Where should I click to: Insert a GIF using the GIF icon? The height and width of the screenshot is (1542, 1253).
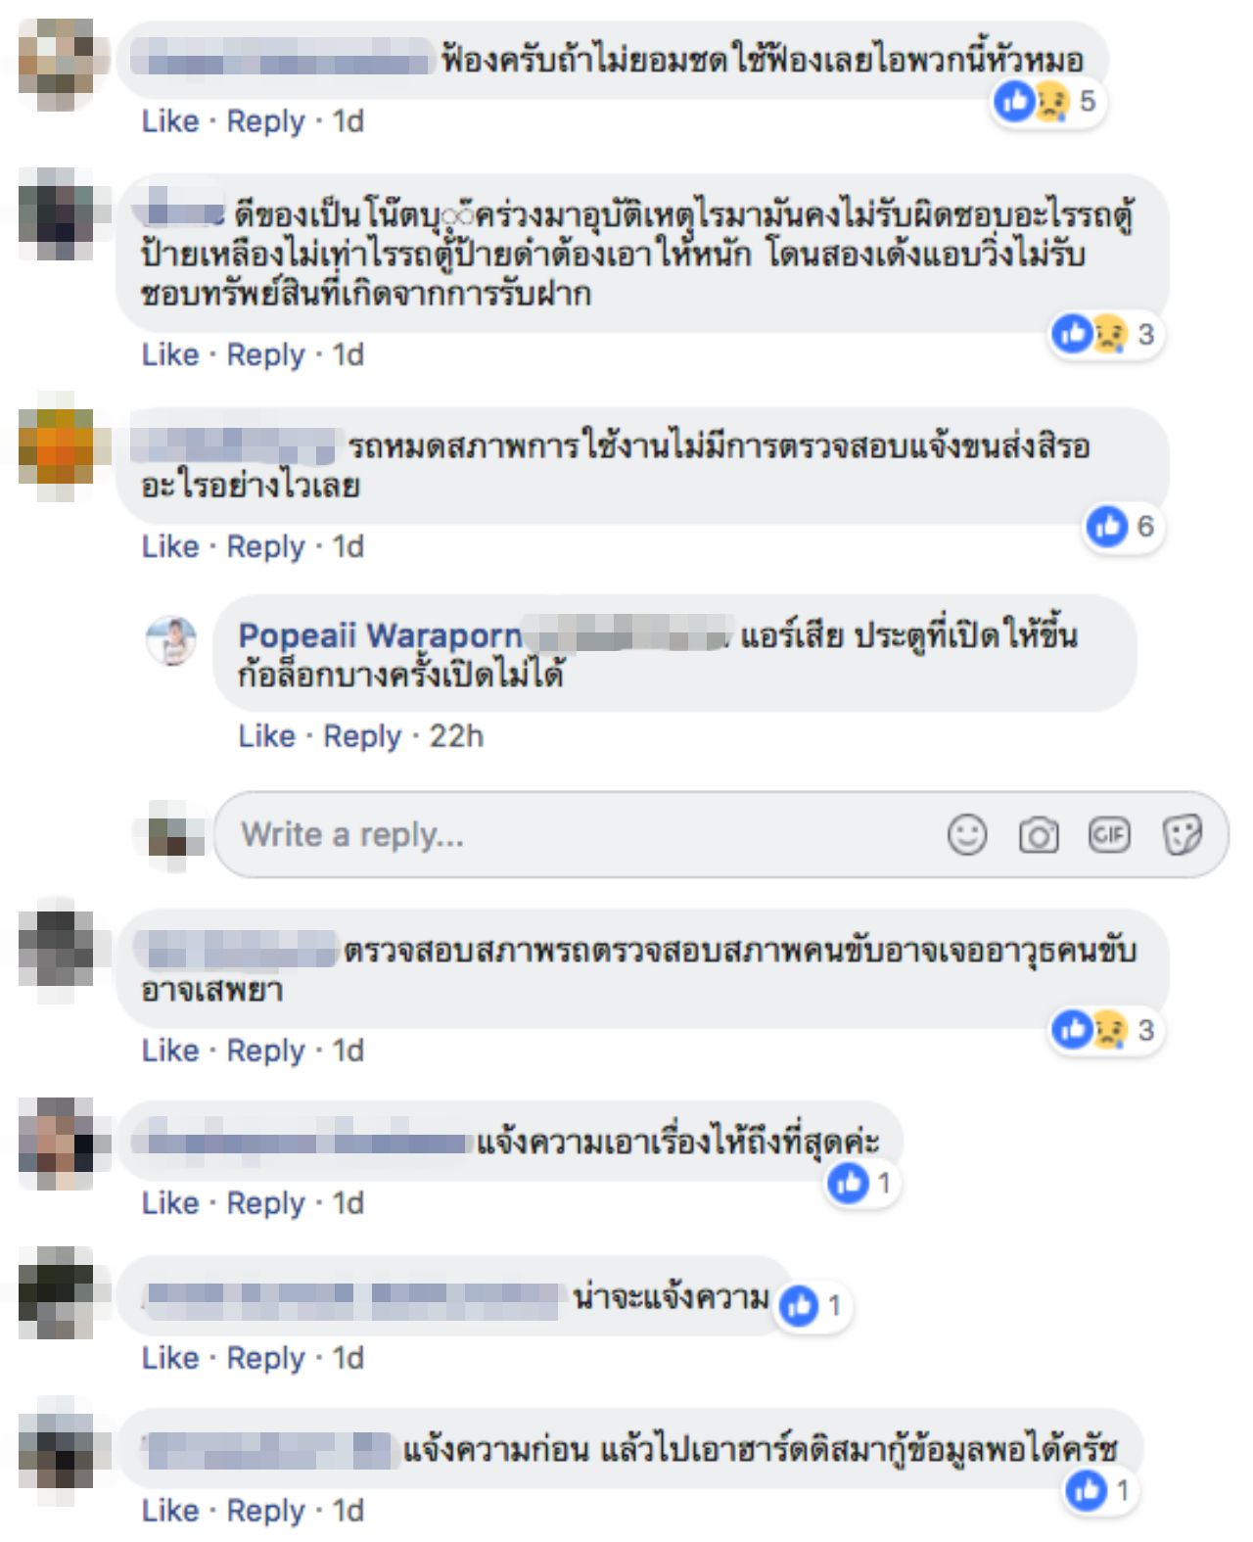pyautogui.click(x=1109, y=835)
